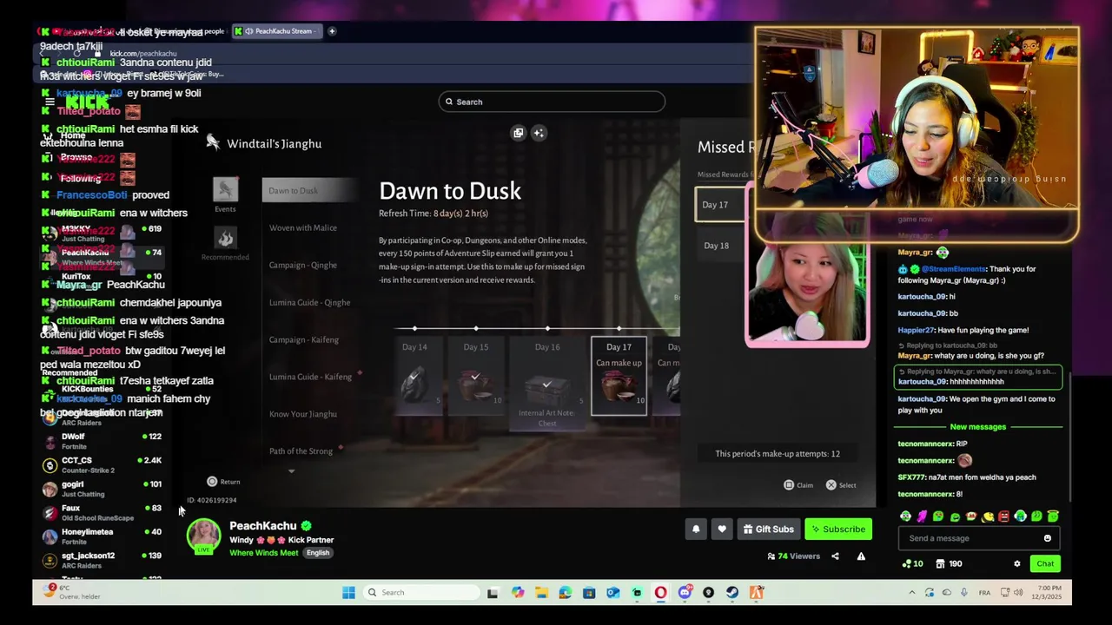Select Path of the Strong event

301,451
